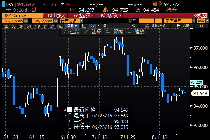Open the 每日 daily period dropdown
Screen dimensions: 210x140
coord(72,26)
